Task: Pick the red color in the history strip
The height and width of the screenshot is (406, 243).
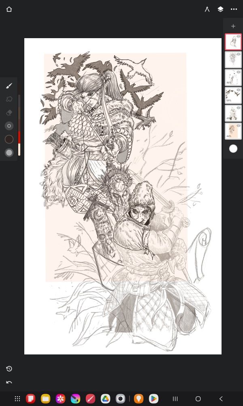Action: click(19, 137)
